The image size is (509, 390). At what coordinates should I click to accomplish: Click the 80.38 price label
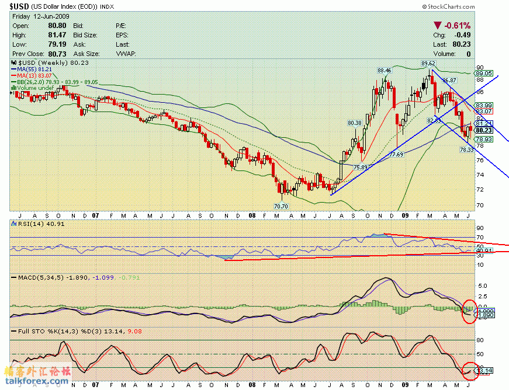355,123
